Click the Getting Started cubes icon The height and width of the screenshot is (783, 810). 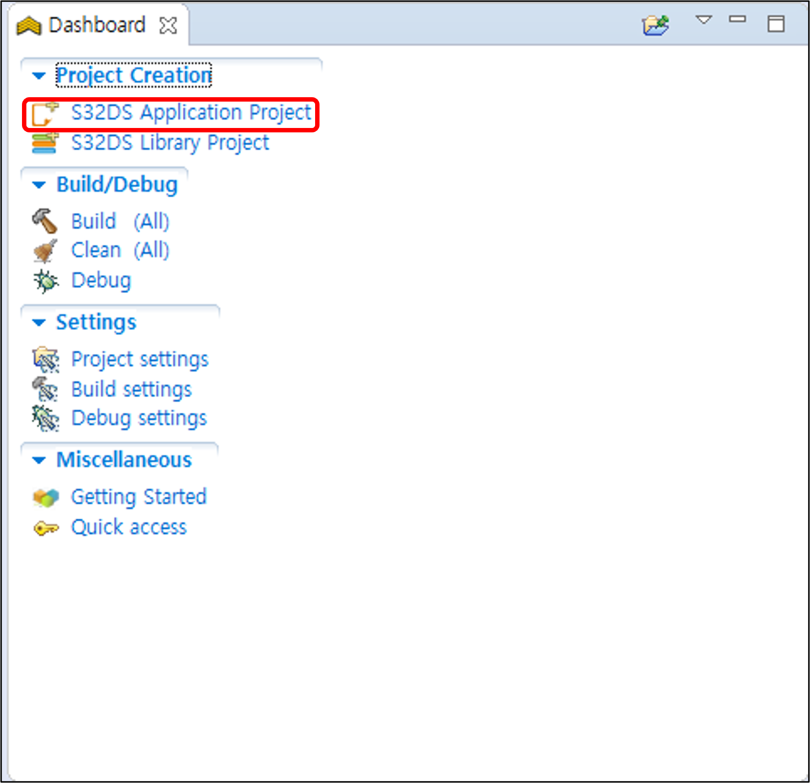45,498
